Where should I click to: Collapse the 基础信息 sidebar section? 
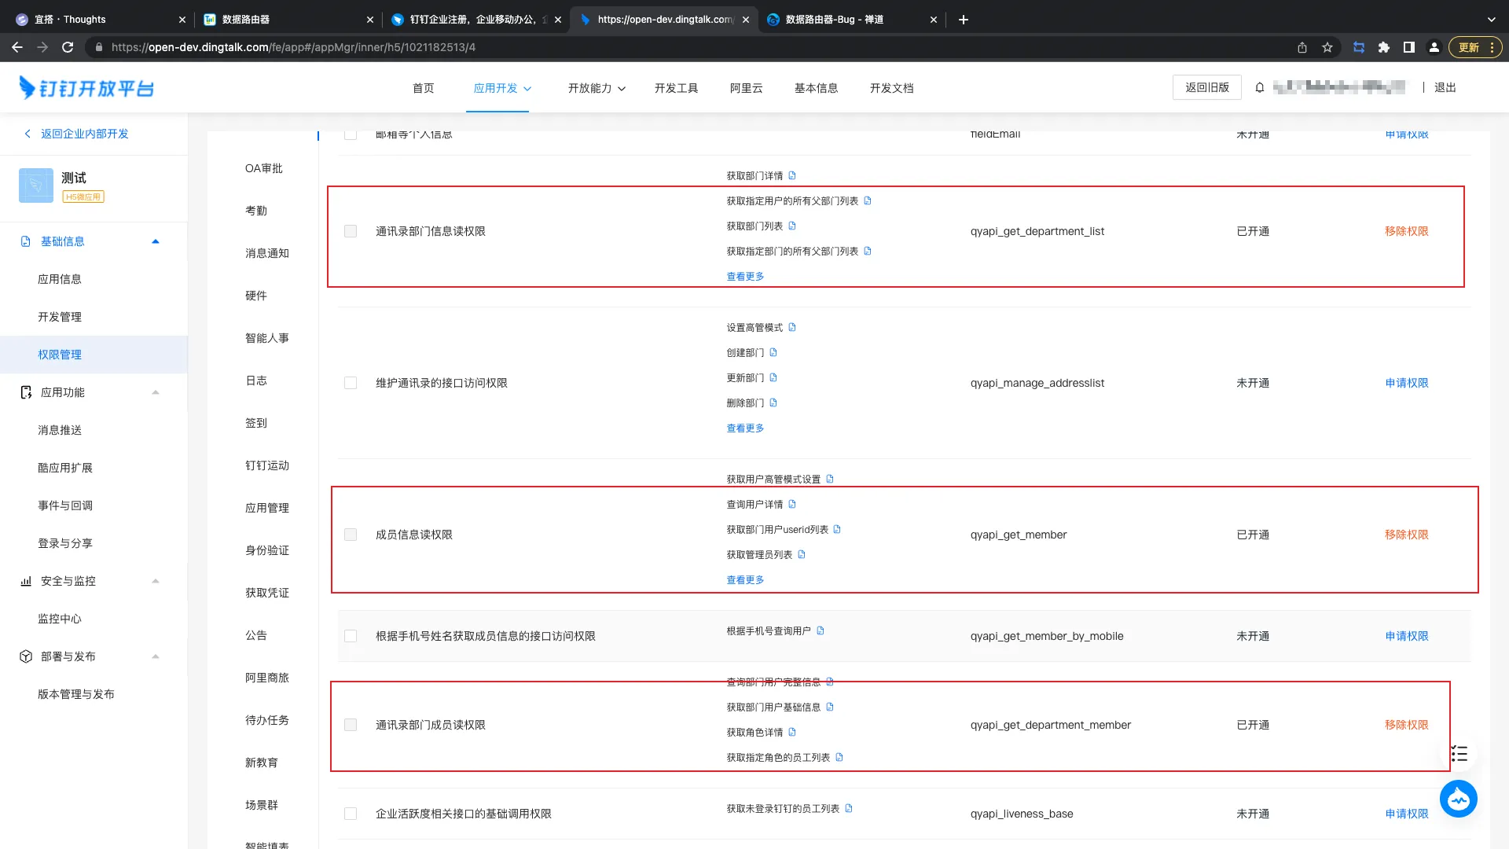[x=156, y=241]
